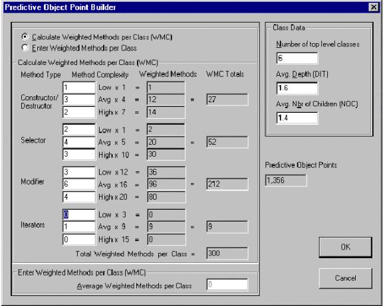The image size is (383, 306).
Task: Click the Selector Low complexity input
Action: (79, 129)
